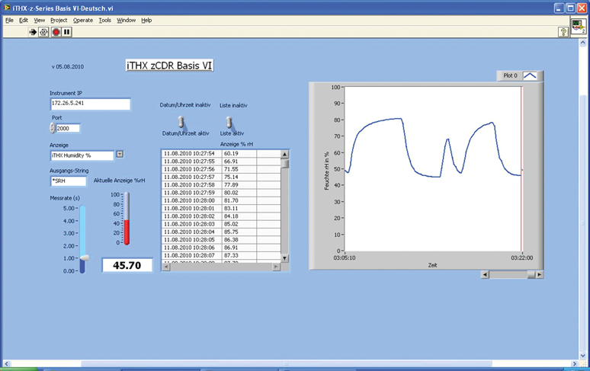Click the Zeit x-axis label
The width and height of the screenshot is (590, 371).
432,265
